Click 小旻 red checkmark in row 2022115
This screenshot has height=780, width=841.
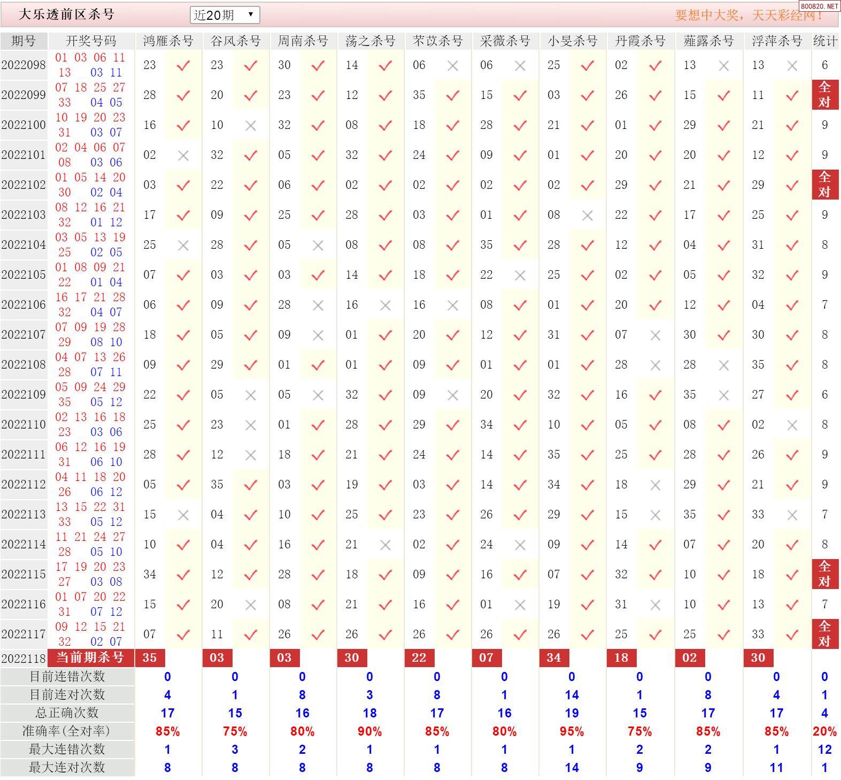point(588,575)
